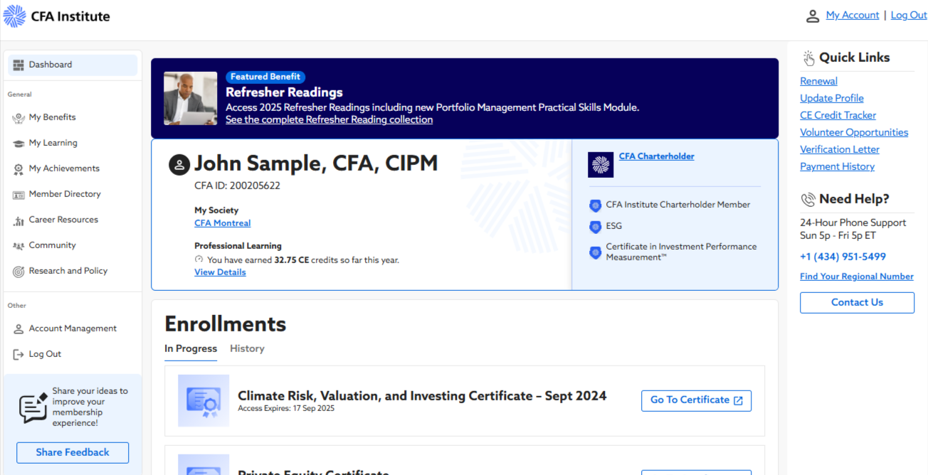Click the CFA ID: 200205622 text
928x475 pixels.
[x=237, y=186]
